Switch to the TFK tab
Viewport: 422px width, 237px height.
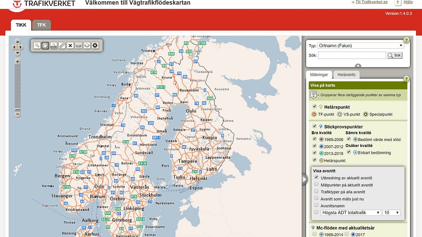pyautogui.click(x=41, y=25)
